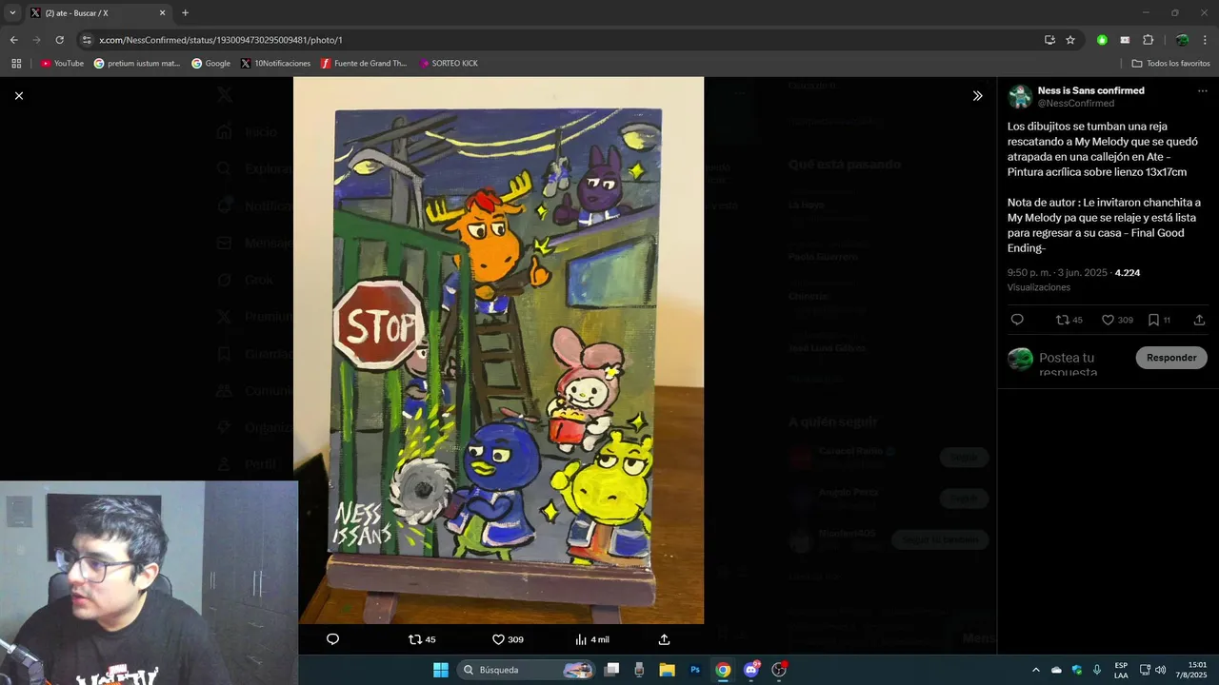Viewport: 1219px width, 685px height.
Task: Open the ESP LAA language switcher
Action: [x=1121, y=670]
